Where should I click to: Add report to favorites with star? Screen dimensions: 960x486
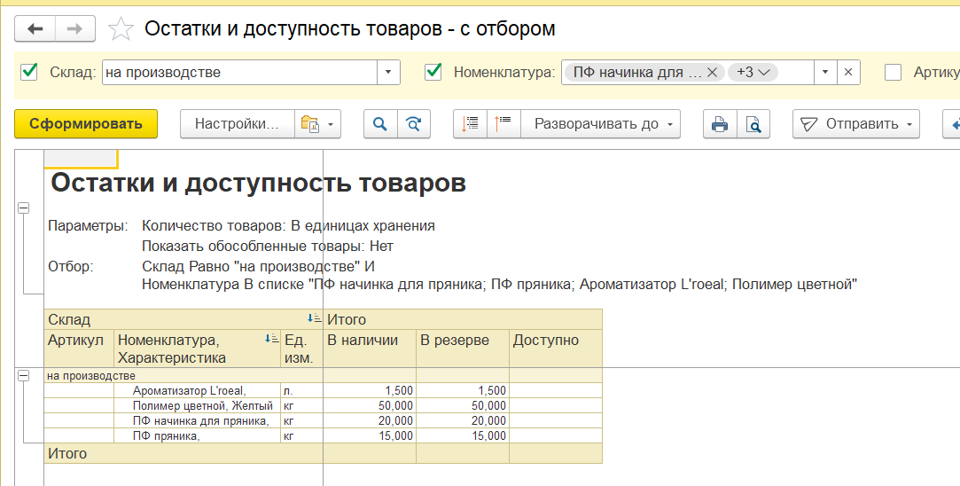(121, 29)
